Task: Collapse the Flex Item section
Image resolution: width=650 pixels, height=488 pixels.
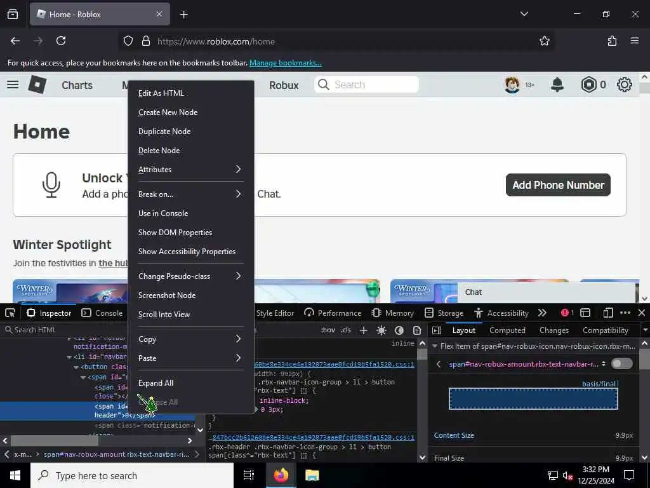Action: coord(435,346)
